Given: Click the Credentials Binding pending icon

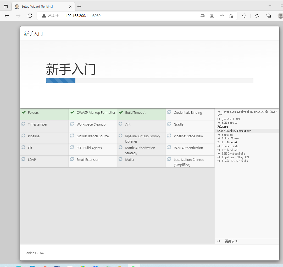Looking at the screenshot, I should (169, 112).
